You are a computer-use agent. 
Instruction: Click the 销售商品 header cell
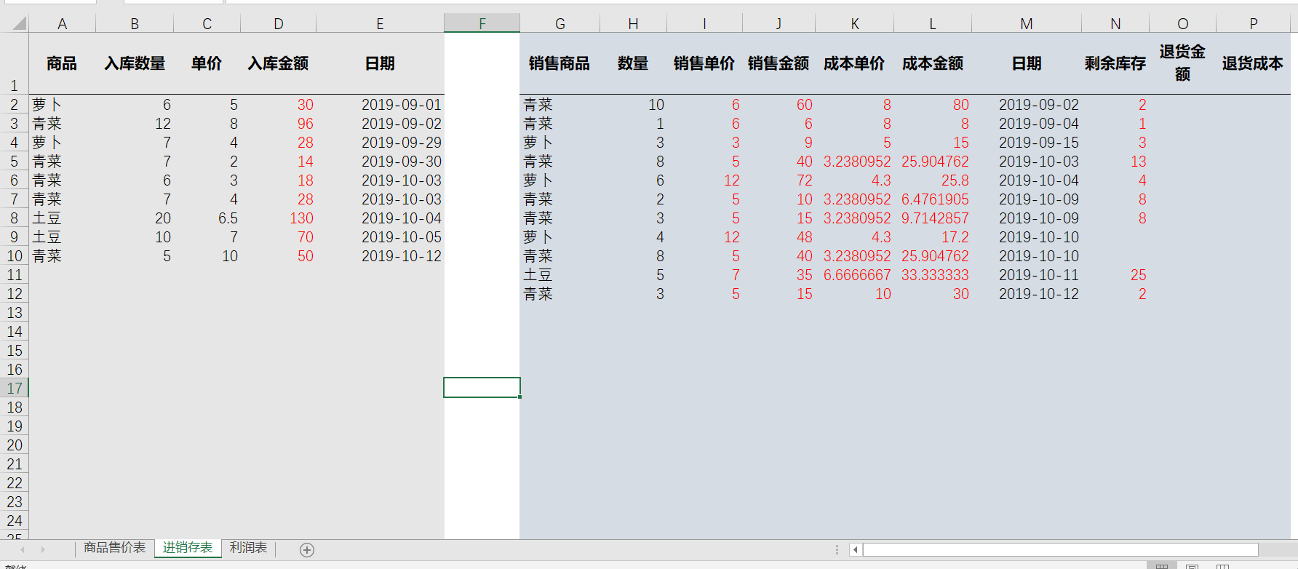coord(560,63)
